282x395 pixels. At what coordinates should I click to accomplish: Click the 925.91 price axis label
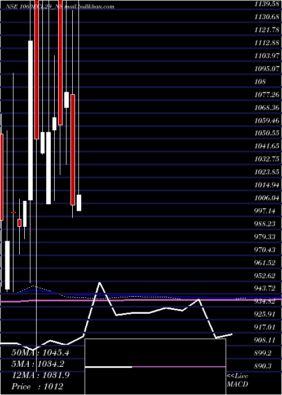pos(265,314)
